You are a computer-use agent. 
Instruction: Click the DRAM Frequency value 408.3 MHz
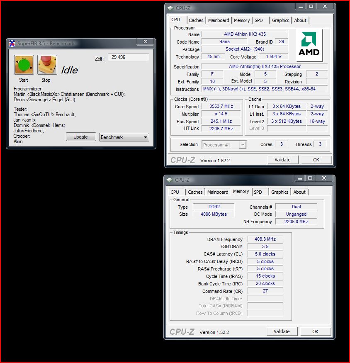tap(265, 239)
